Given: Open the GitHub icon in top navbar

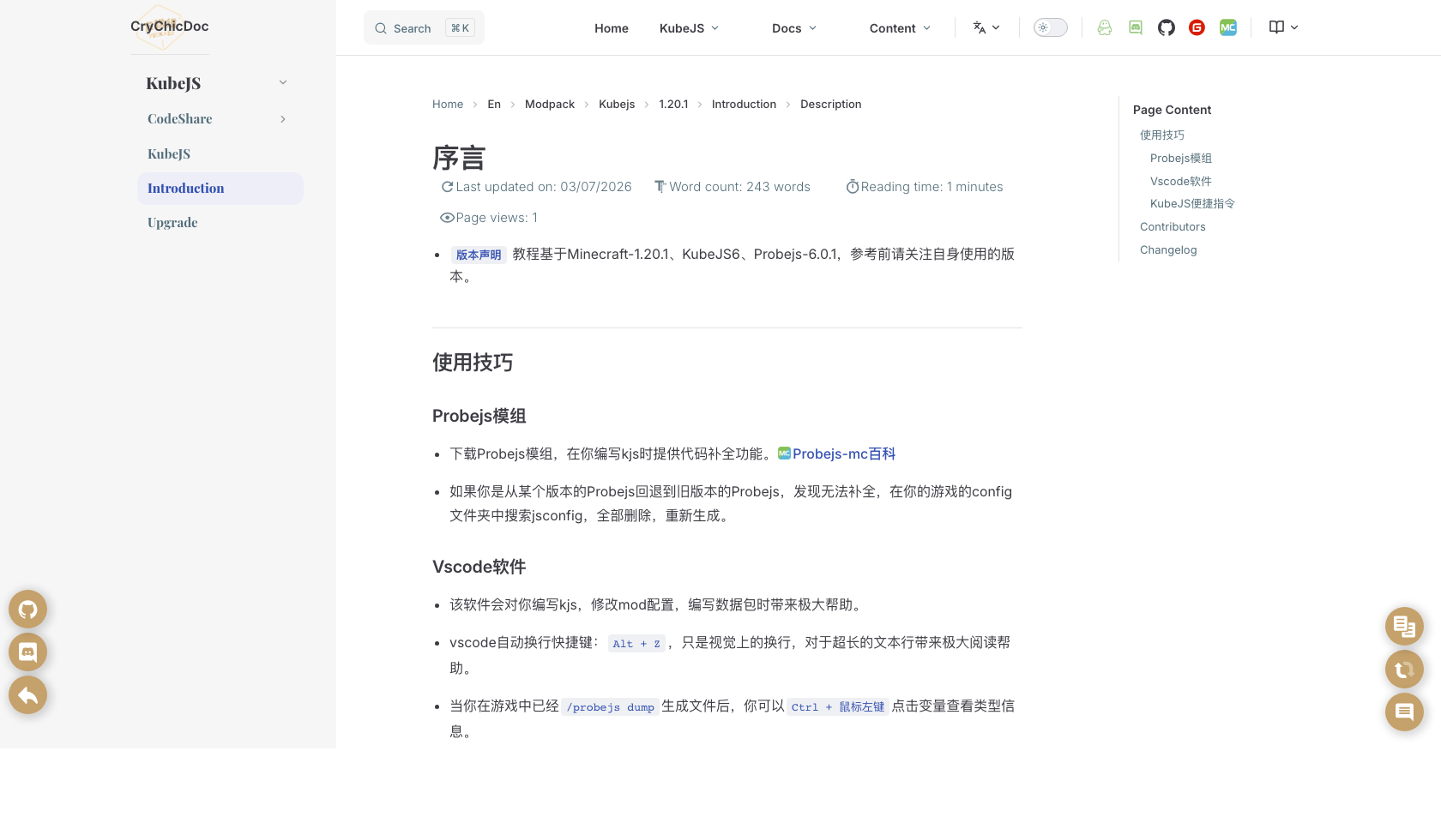Looking at the screenshot, I should click(x=1166, y=27).
